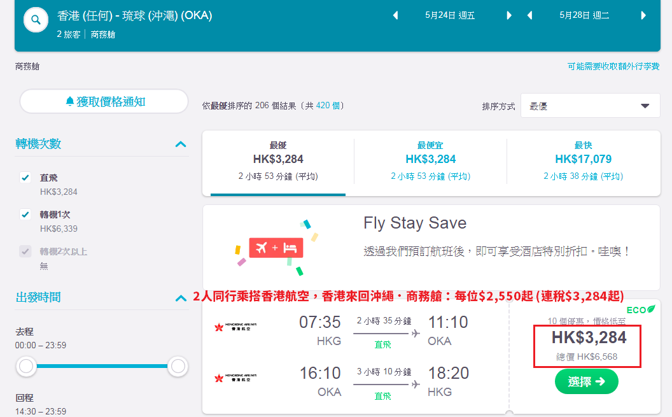The height and width of the screenshot is (417, 672).
Task: Switch to the 最快 fastest tab
Action: [583, 161]
